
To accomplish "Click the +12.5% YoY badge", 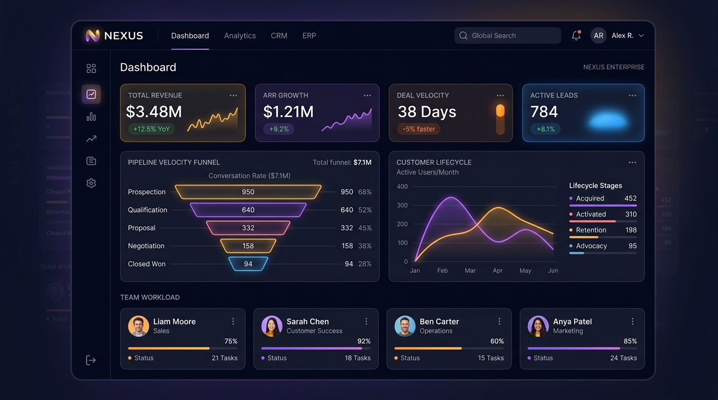I will click(x=151, y=129).
